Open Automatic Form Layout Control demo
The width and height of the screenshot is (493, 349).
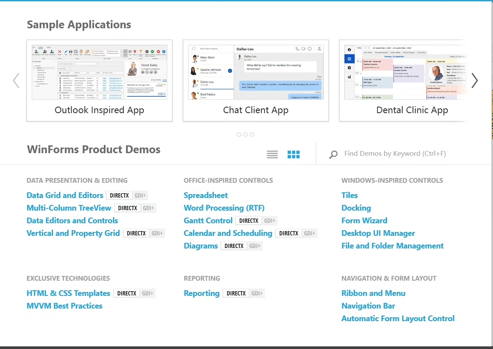click(398, 319)
